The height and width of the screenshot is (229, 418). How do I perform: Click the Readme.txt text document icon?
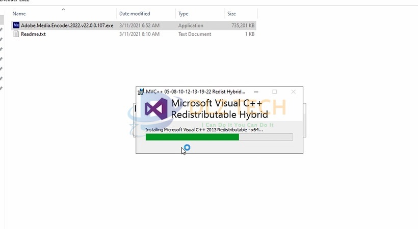pyautogui.click(x=16, y=34)
